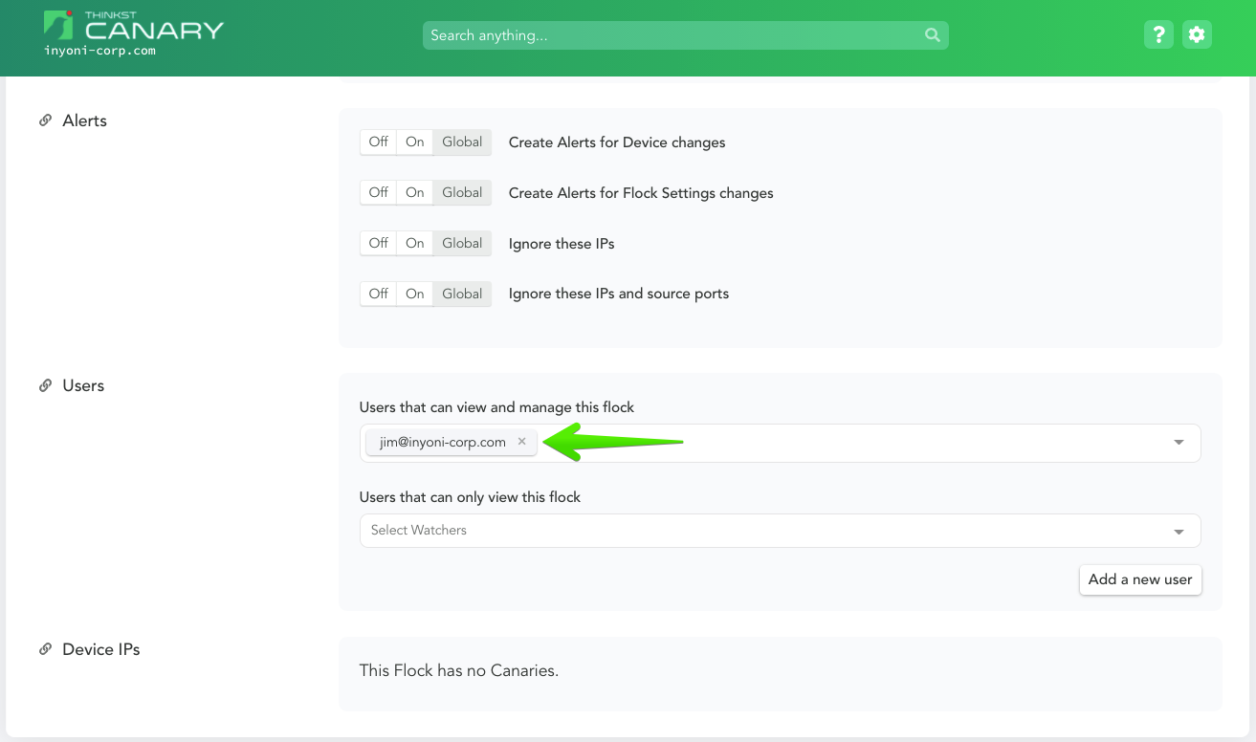Open help via the question mark icon
Screen dimensions: 1256x742
[1158, 33]
